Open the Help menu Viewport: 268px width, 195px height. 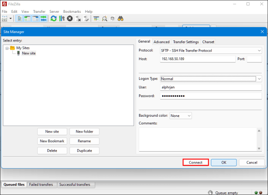[89, 11]
